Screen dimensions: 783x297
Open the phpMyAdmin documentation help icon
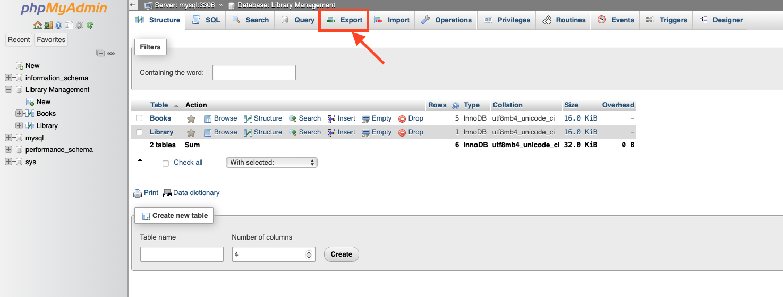click(x=58, y=25)
